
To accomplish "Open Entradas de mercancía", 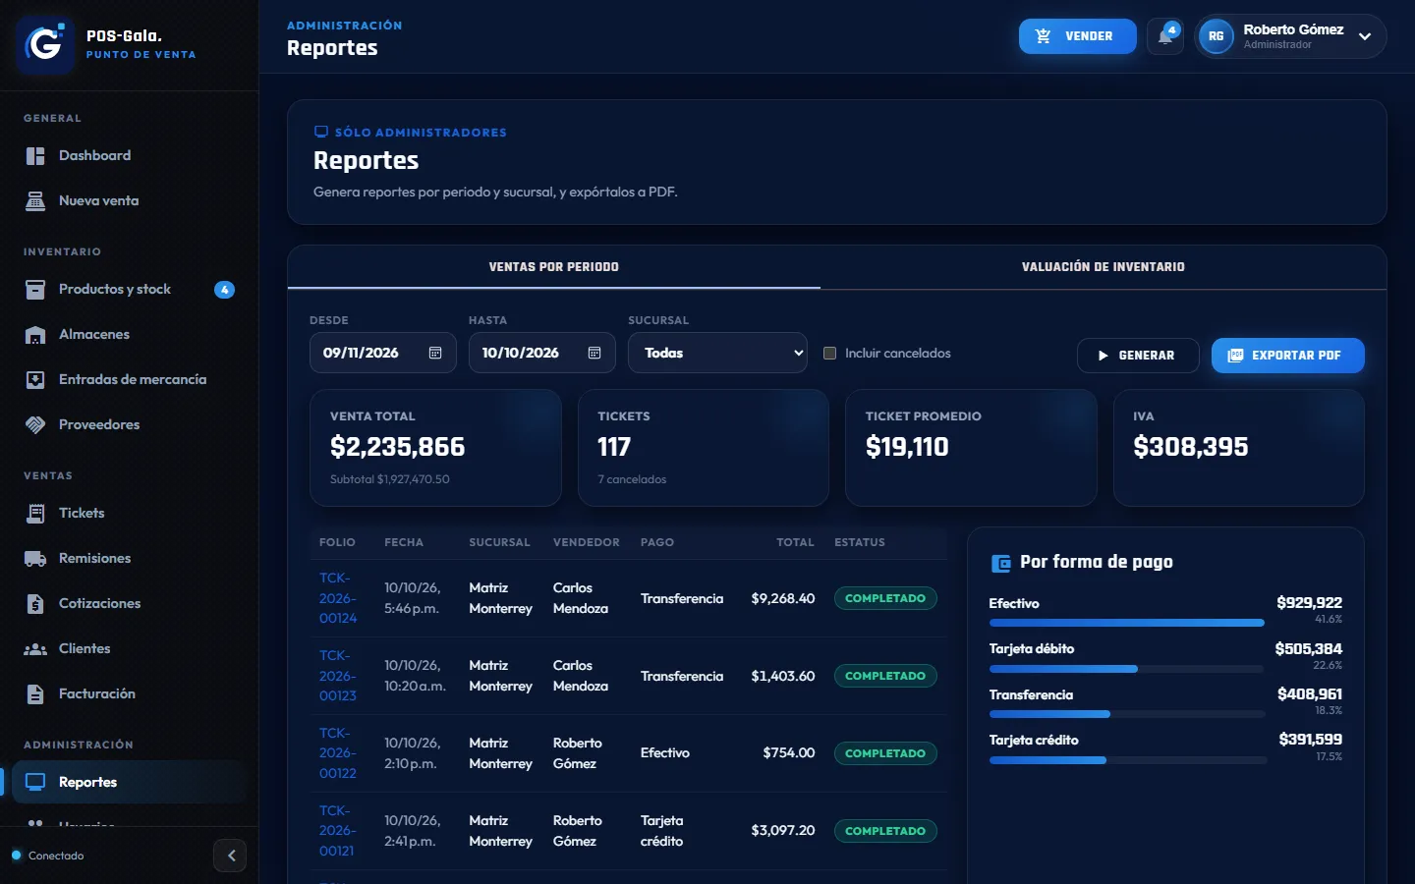I will (130, 379).
